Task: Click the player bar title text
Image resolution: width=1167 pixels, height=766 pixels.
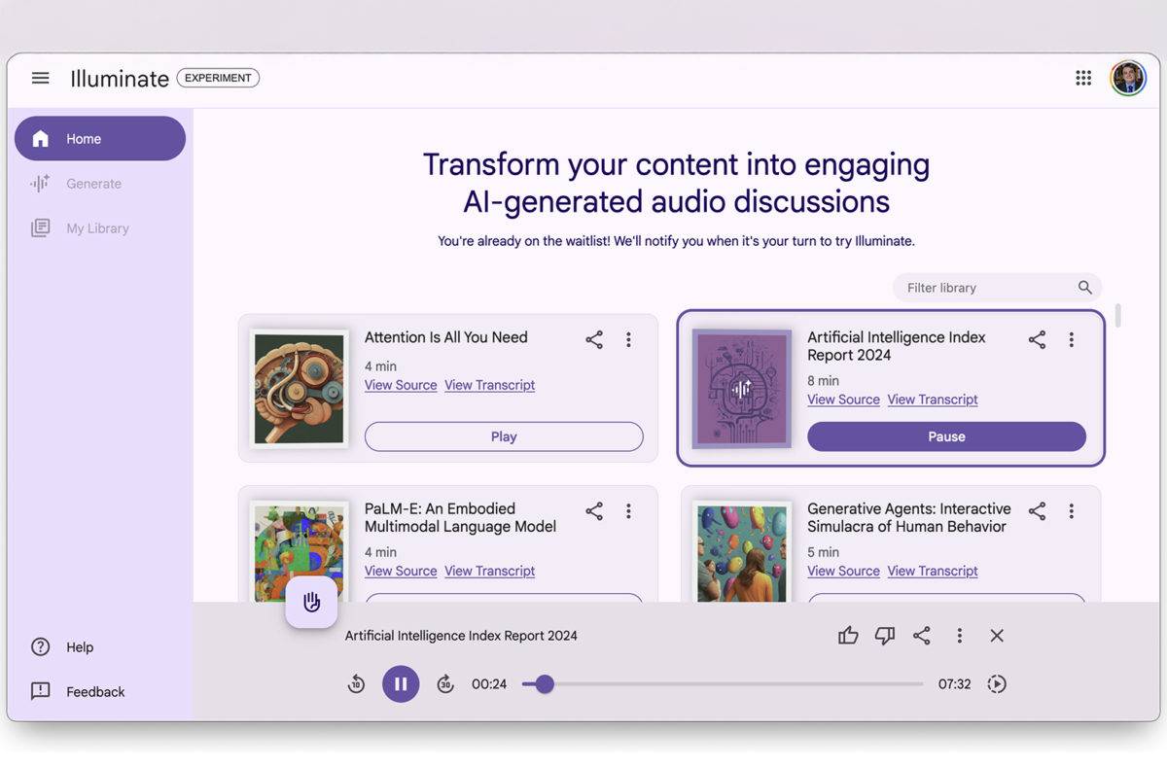Action: pos(461,636)
